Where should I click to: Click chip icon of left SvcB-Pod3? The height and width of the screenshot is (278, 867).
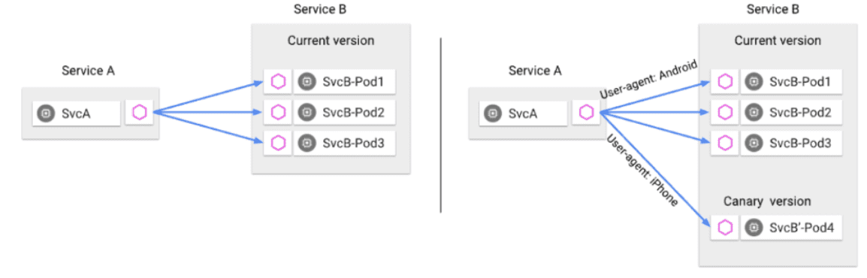[x=305, y=144]
